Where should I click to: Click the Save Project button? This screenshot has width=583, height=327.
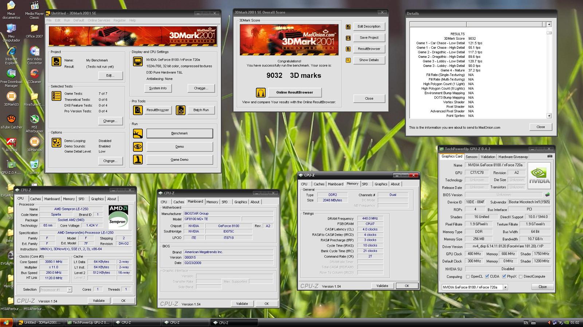coord(369,37)
